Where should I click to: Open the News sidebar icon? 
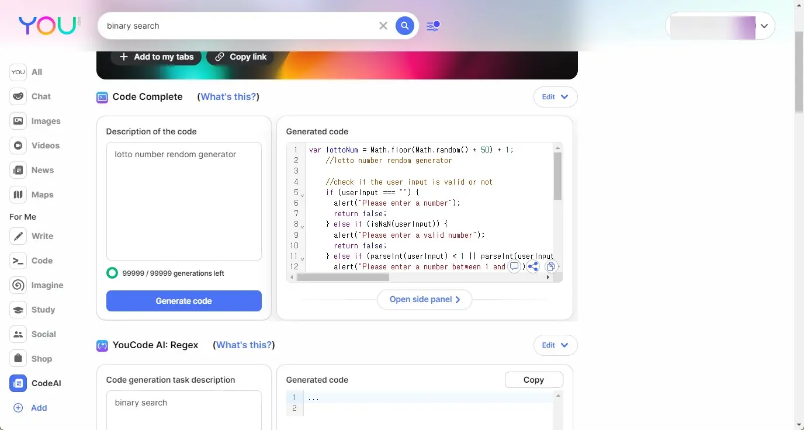tap(18, 170)
